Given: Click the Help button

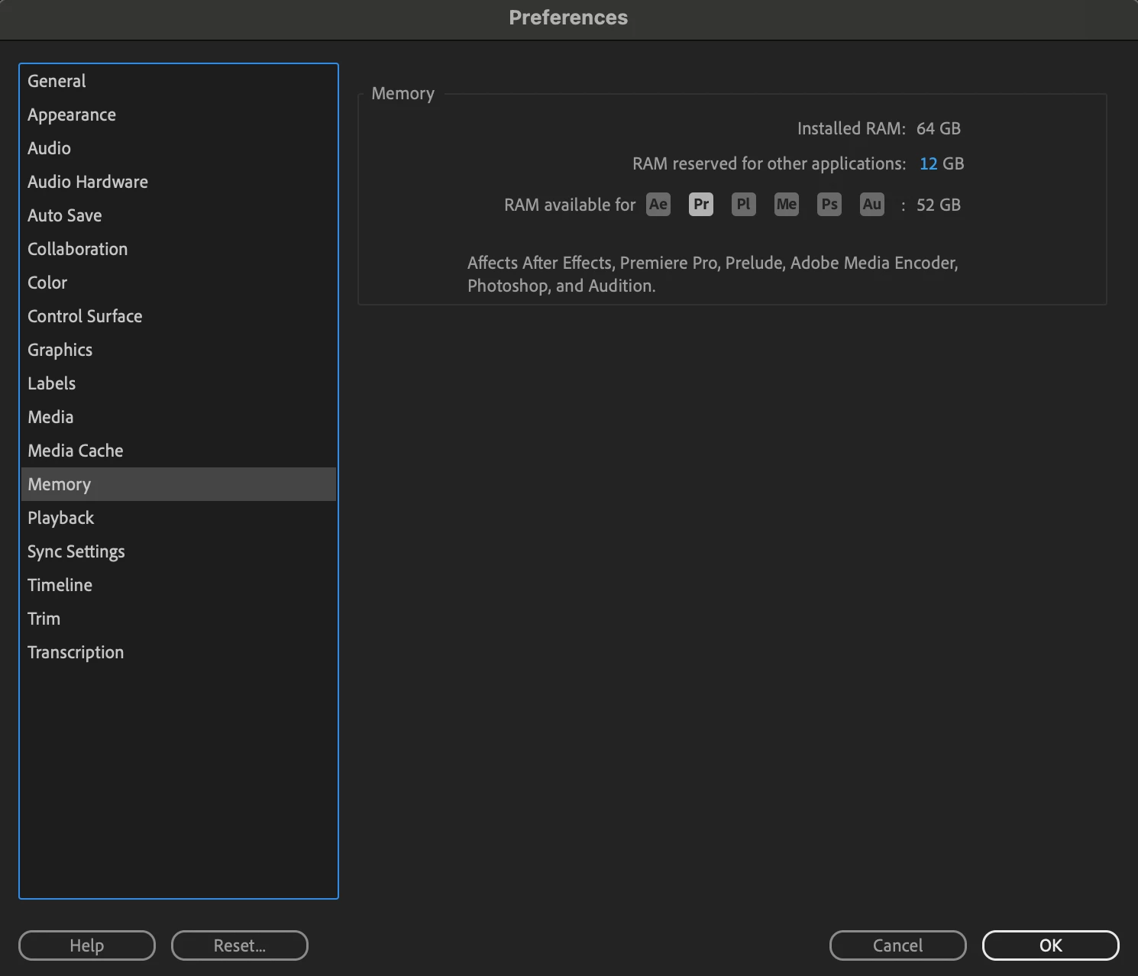Looking at the screenshot, I should tap(87, 945).
